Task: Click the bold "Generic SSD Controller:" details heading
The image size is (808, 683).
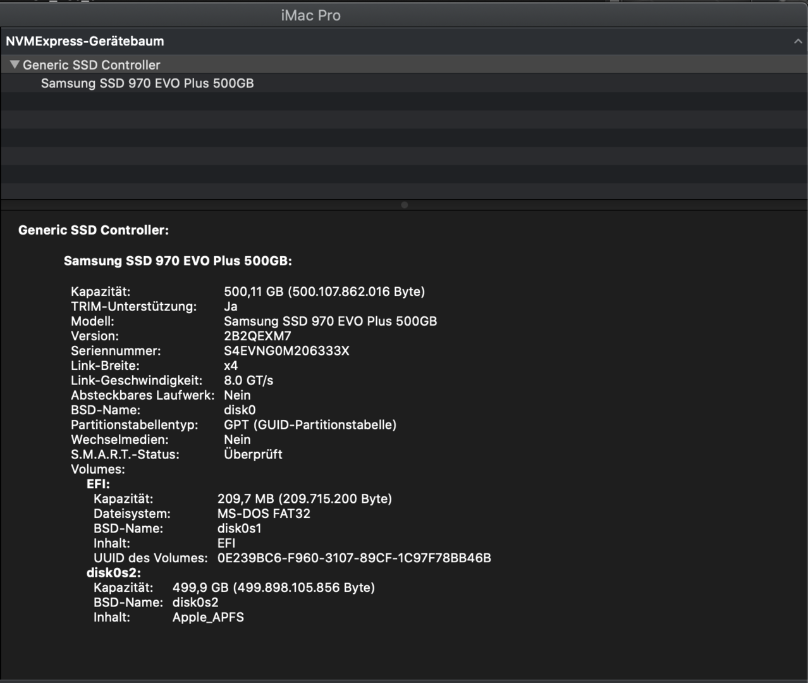Action: 94,230
